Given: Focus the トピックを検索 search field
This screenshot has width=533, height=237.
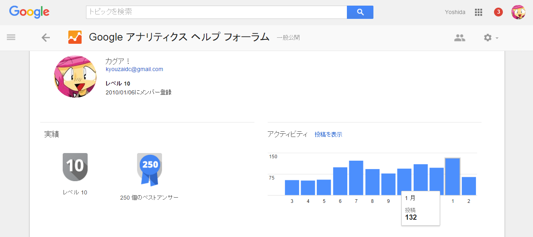Looking at the screenshot, I should click(x=217, y=12).
